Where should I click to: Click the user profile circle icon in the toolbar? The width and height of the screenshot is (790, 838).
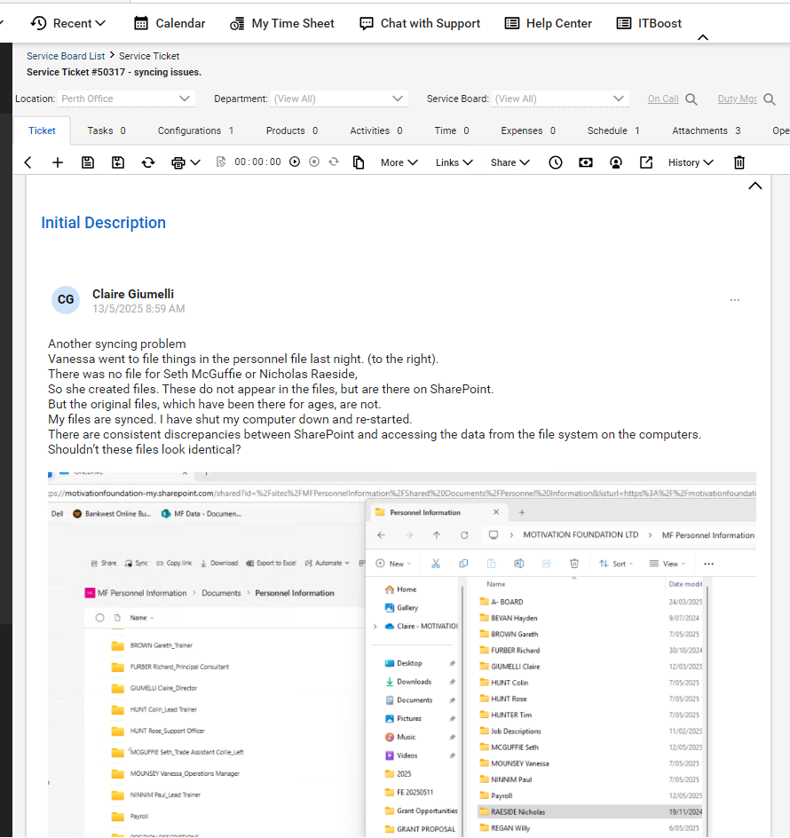(x=616, y=162)
